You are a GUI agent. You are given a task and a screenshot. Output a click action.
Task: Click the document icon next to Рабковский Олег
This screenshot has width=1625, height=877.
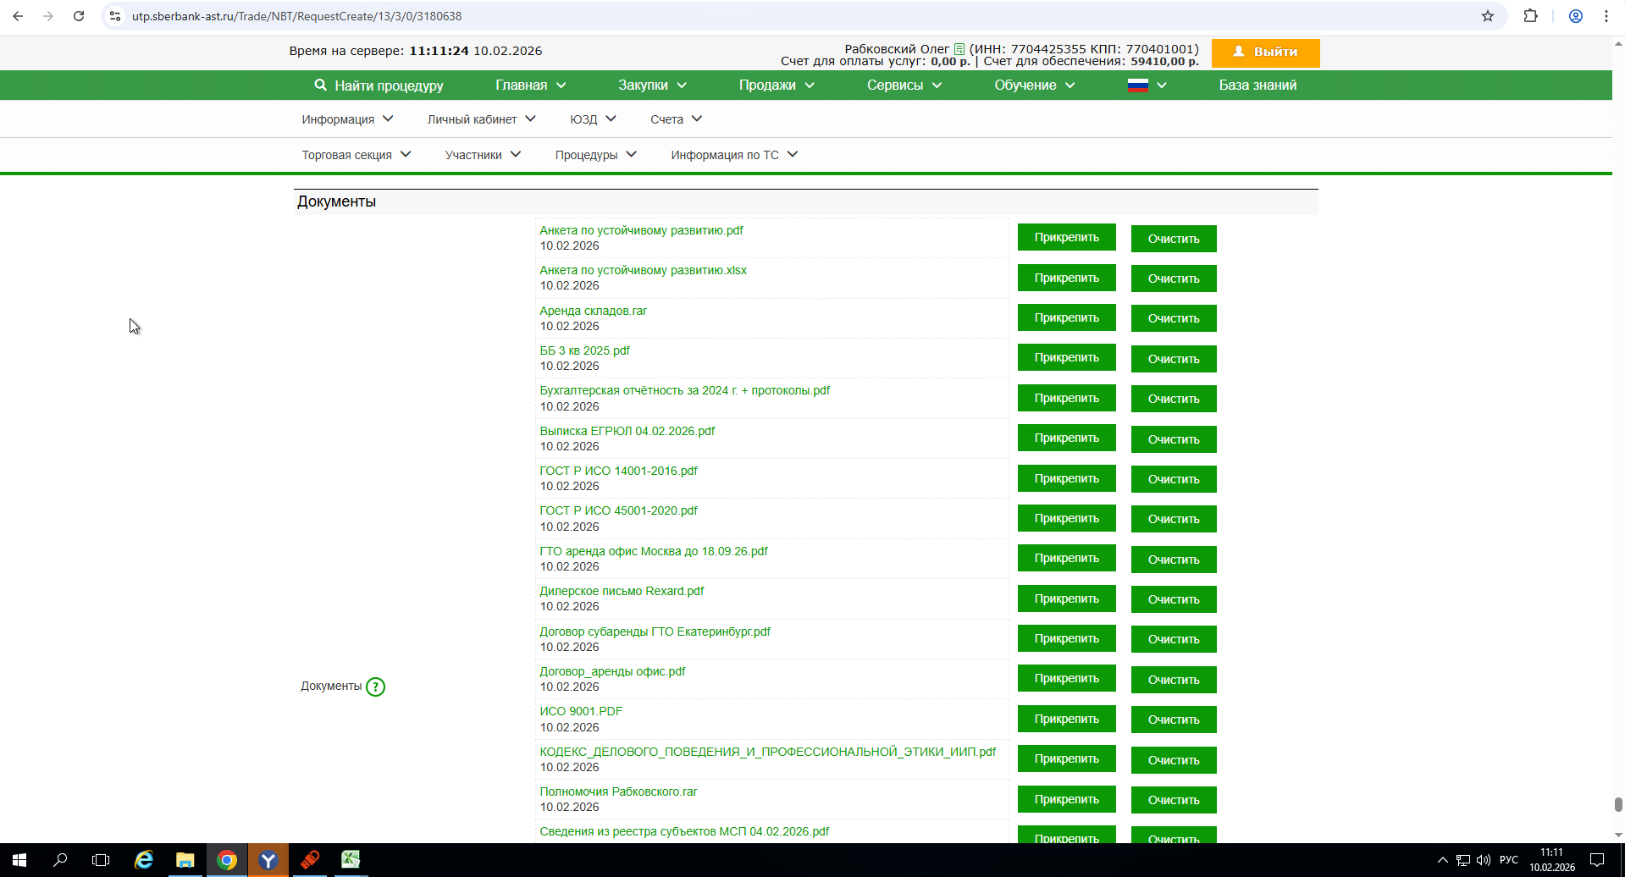pyautogui.click(x=959, y=49)
